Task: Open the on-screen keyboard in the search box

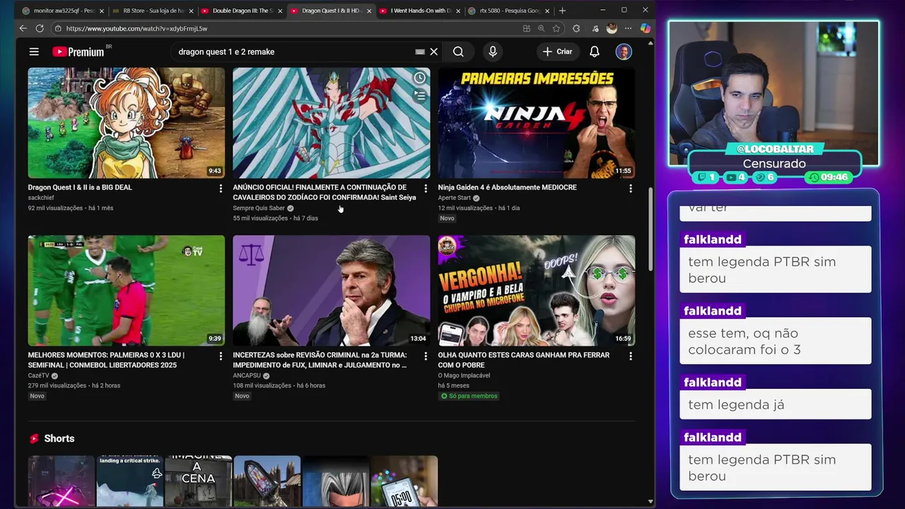Action: click(420, 52)
